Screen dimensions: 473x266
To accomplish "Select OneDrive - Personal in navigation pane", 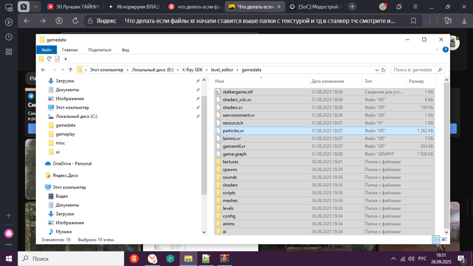I will click(72, 164).
